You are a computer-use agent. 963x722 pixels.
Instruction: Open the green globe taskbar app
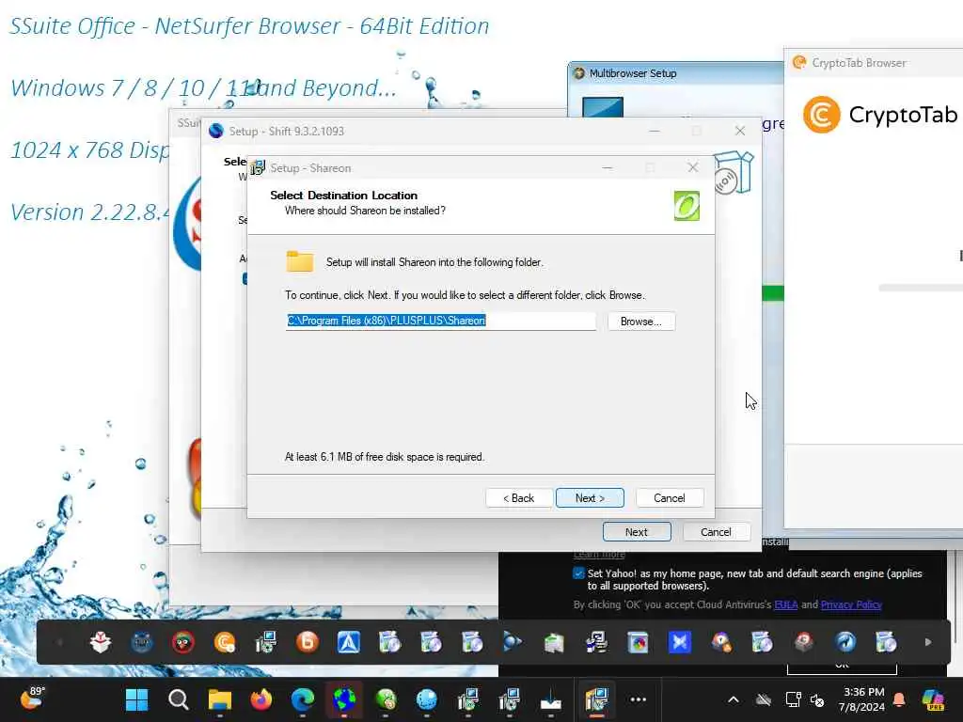[386, 699]
